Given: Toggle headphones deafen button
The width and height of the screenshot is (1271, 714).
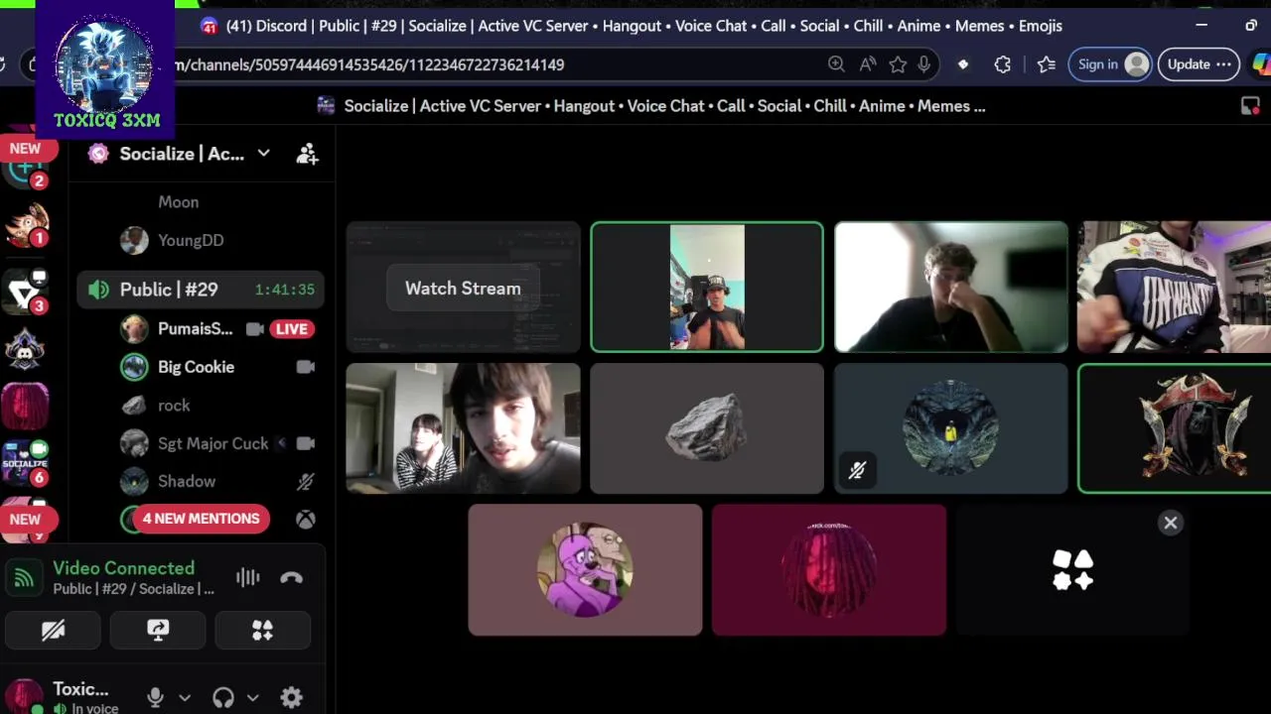Looking at the screenshot, I should [223, 697].
